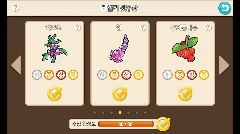This screenshot has height=134, width=240.
Task: Jump to the last page dot
Action: (x=145, y=112)
